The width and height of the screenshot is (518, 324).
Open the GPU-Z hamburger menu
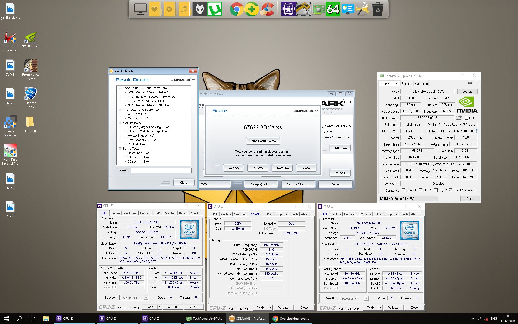pyautogui.click(x=477, y=83)
